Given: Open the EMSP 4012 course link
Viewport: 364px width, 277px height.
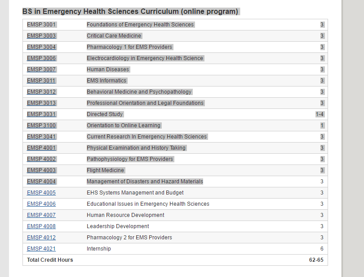Looking at the screenshot, I should [x=41, y=238].
